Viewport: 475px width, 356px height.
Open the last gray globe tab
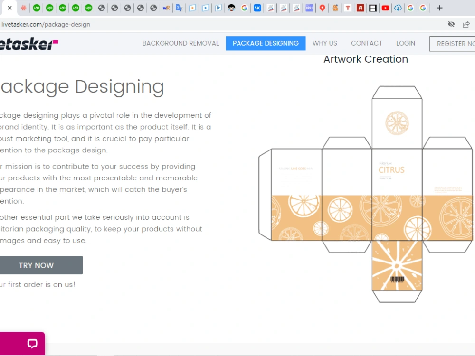tap(153, 8)
